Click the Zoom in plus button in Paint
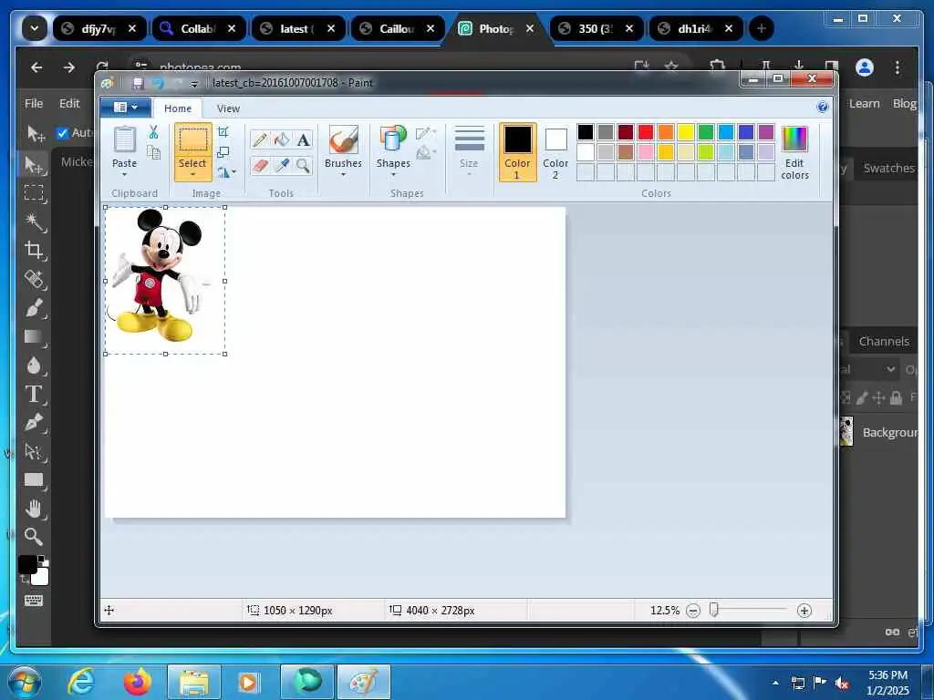Viewport: 934px width, 700px height. pos(804,610)
